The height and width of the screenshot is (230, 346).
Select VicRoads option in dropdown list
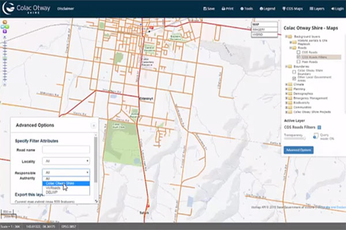click(x=66, y=188)
